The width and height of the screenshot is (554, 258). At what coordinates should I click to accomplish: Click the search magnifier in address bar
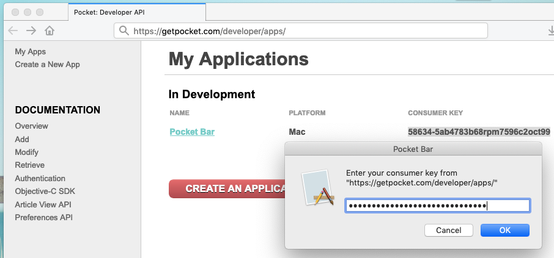pos(124,30)
